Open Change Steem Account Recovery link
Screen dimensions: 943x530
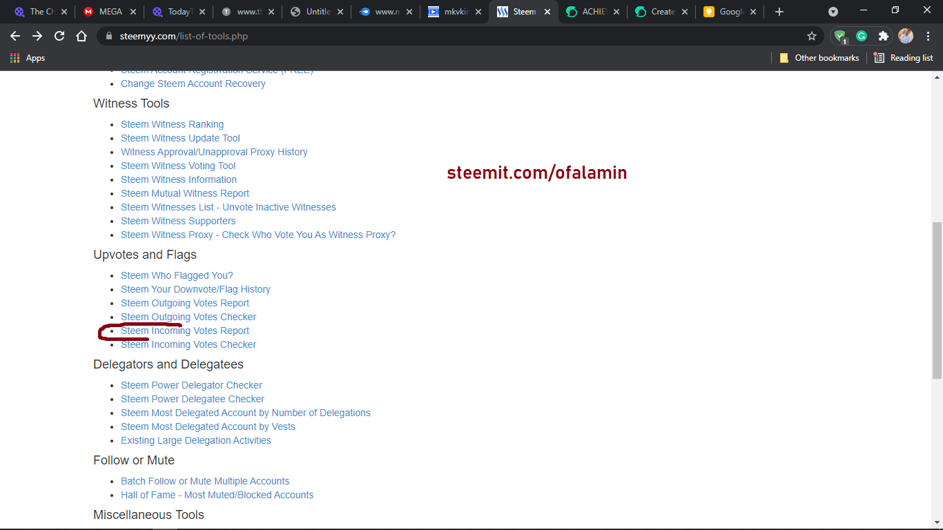point(193,84)
